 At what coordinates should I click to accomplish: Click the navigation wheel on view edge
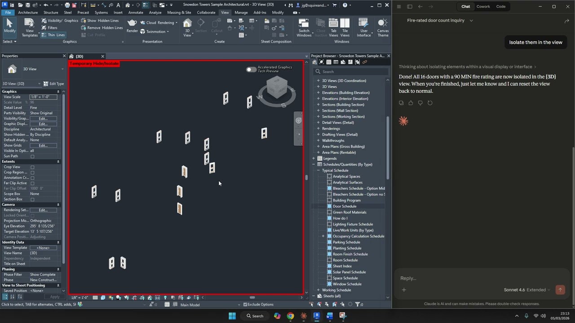[298, 120]
